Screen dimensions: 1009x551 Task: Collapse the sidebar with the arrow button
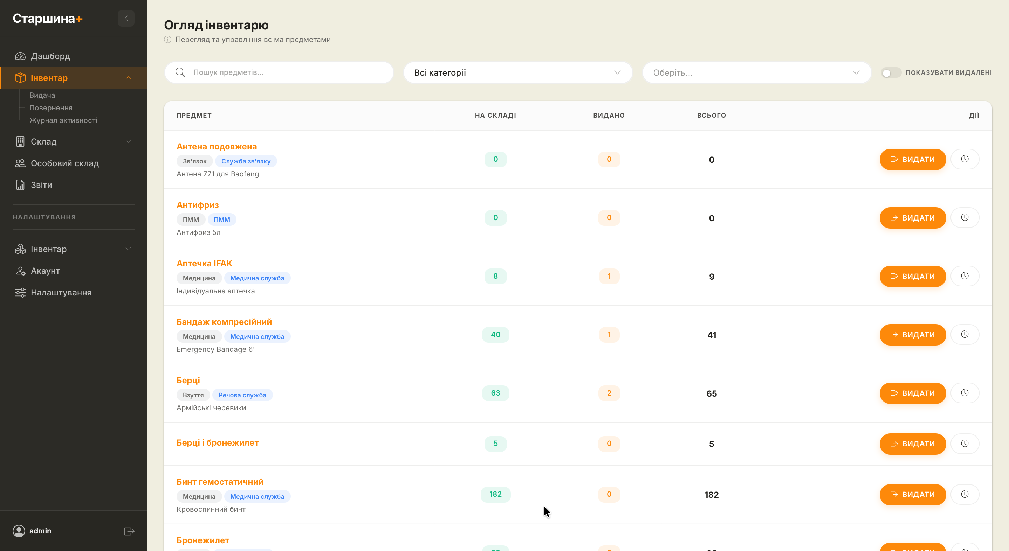click(x=126, y=19)
